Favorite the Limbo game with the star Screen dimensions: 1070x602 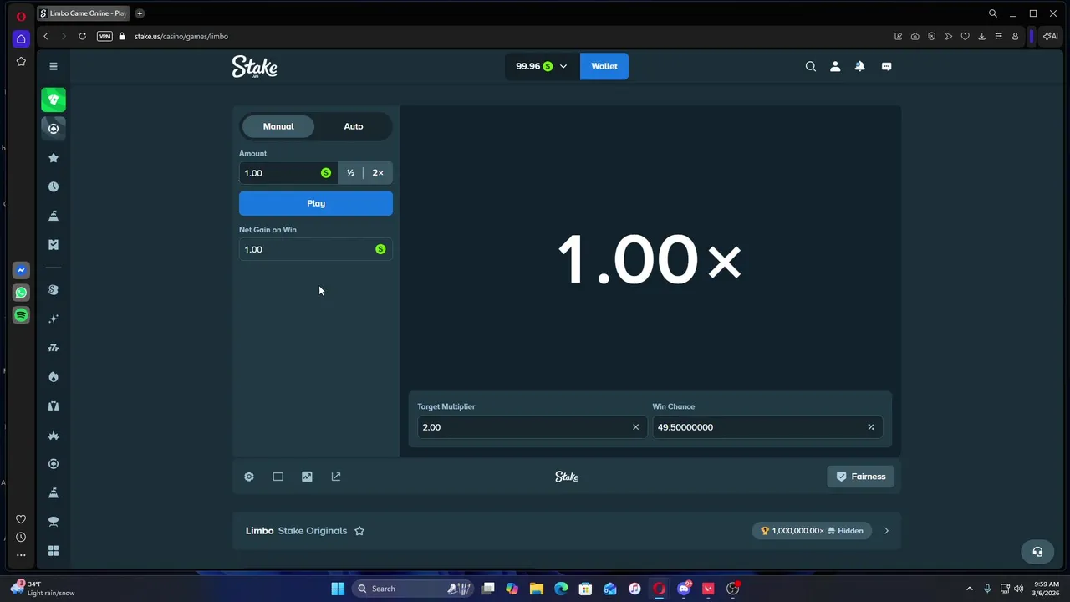pos(359,531)
